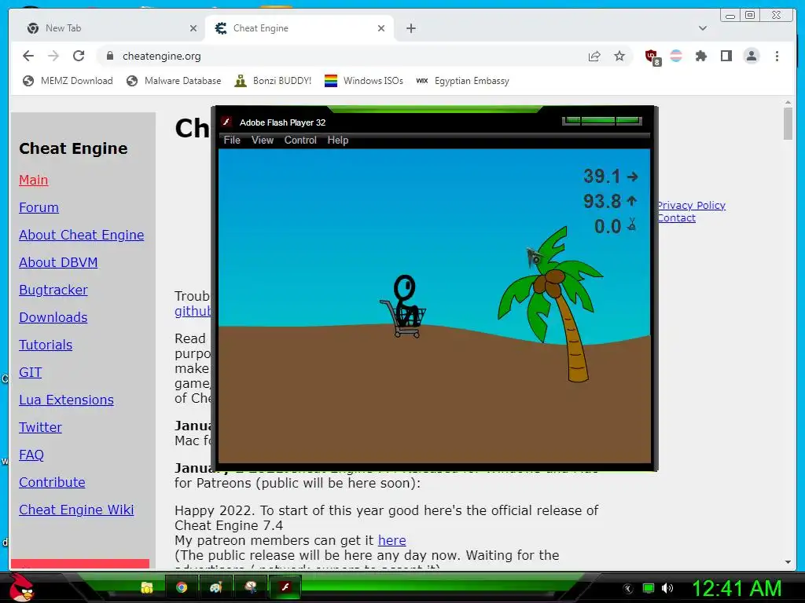Open the Windows ISOs bookmark
This screenshot has width=805, height=603.
(364, 81)
